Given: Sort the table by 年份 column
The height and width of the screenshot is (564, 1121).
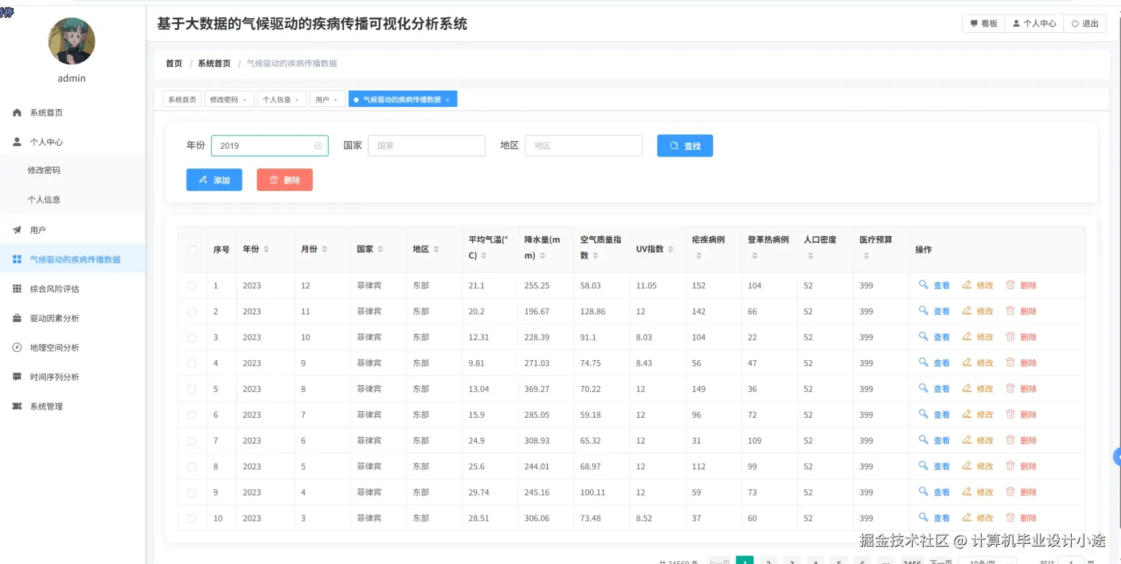Looking at the screenshot, I should tap(266, 250).
